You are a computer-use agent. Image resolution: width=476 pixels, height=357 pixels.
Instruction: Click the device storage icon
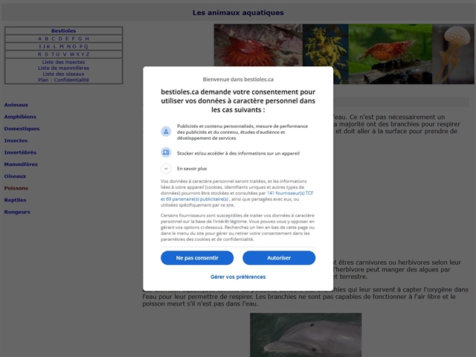tap(166, 152)
